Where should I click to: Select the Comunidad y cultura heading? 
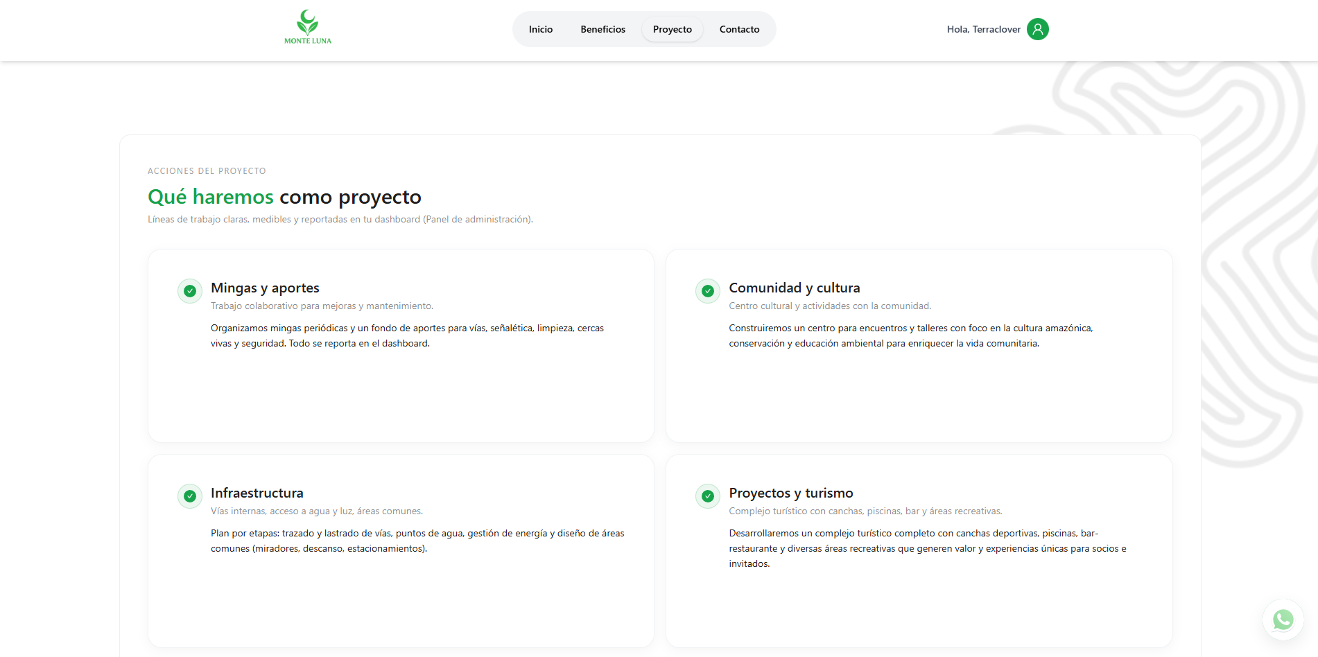[x=794, y=288]
